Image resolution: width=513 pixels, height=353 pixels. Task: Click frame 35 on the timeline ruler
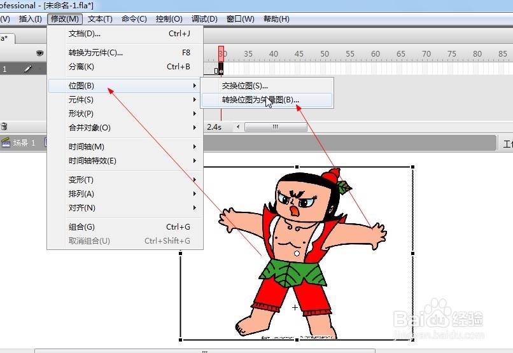point(248,53)
